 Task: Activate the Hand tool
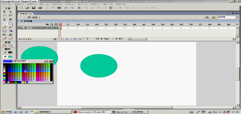pyautogui.click(x=5, y=46)
